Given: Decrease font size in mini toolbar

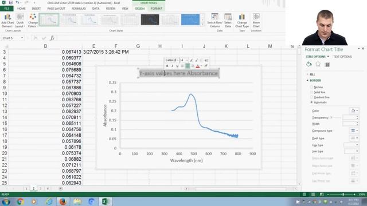Looking at the screenshot, I should coord(197,60).
